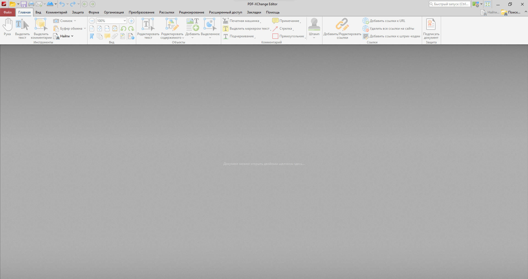The image size is (528, 279).
Task: Open the Помощь tab
Action: (273, 12)
